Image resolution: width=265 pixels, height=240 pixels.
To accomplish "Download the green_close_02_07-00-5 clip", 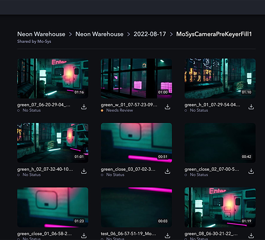I will [251, 171].
